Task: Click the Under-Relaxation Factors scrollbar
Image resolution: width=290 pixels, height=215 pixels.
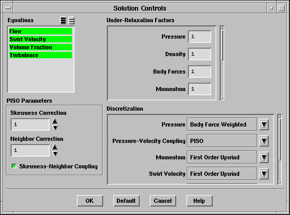Action: click(222, 63)
